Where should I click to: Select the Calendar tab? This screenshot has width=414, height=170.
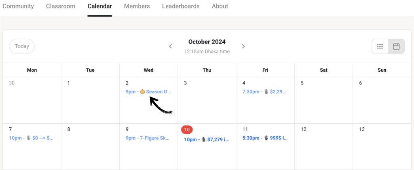pyautogui.click(x=100, y=6)
